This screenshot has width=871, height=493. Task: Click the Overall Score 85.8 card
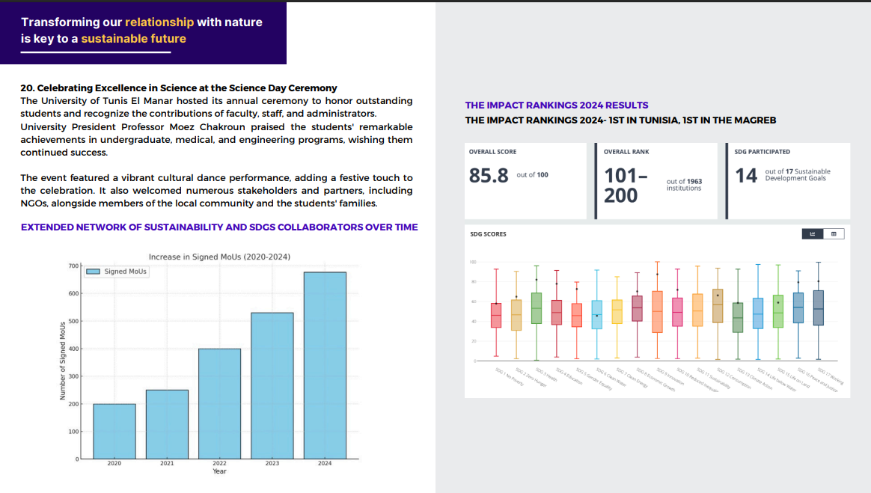pos(525,180)
